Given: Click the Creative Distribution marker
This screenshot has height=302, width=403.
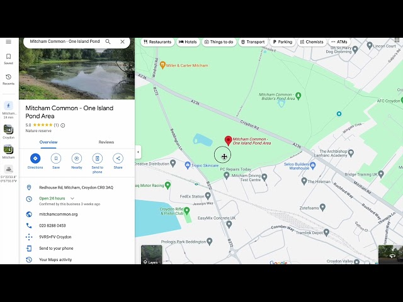Looking at the screenshot, I should click(173, 163).
